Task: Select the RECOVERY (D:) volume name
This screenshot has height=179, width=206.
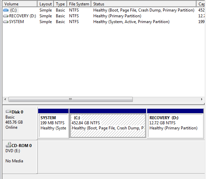Action: [x=22, y=16]
